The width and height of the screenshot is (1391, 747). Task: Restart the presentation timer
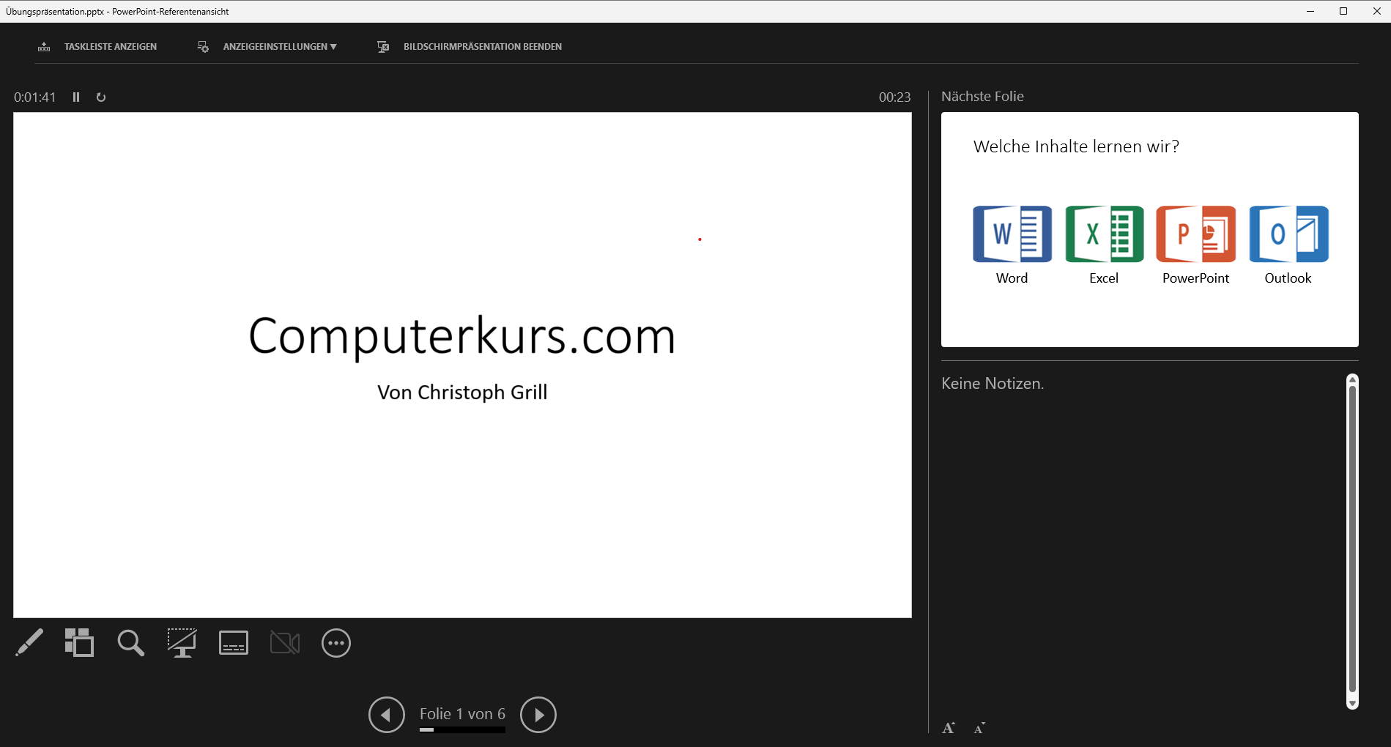click(x=101, y=97)
